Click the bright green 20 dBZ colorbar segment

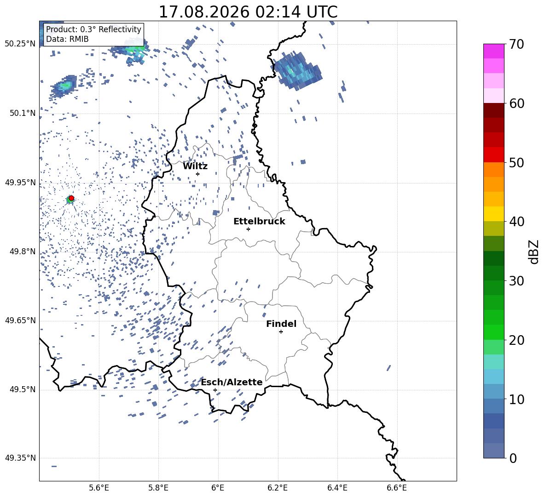[x=494, y=332]
